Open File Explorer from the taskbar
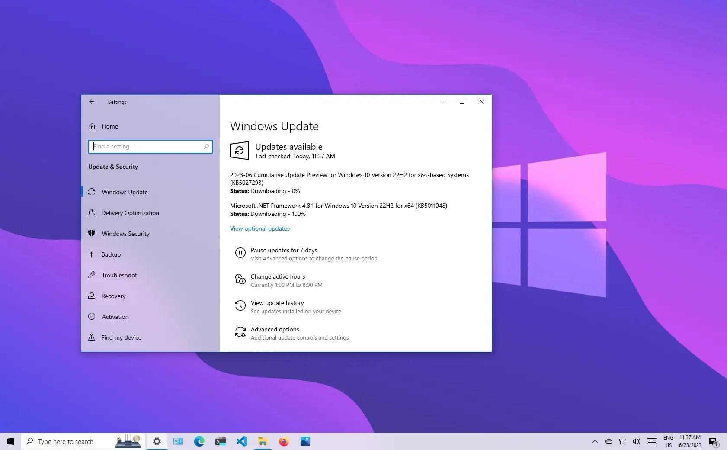The width and height of the screenshot is (727, 450). [x=263, y=441]
